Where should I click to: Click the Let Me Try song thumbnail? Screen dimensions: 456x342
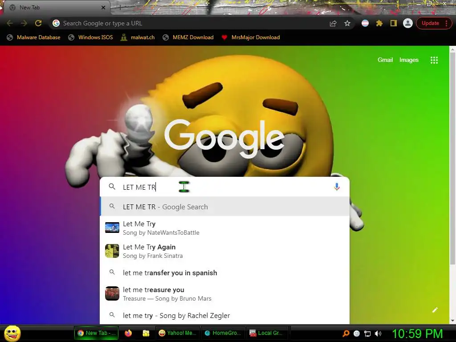(x=112, y=228)
